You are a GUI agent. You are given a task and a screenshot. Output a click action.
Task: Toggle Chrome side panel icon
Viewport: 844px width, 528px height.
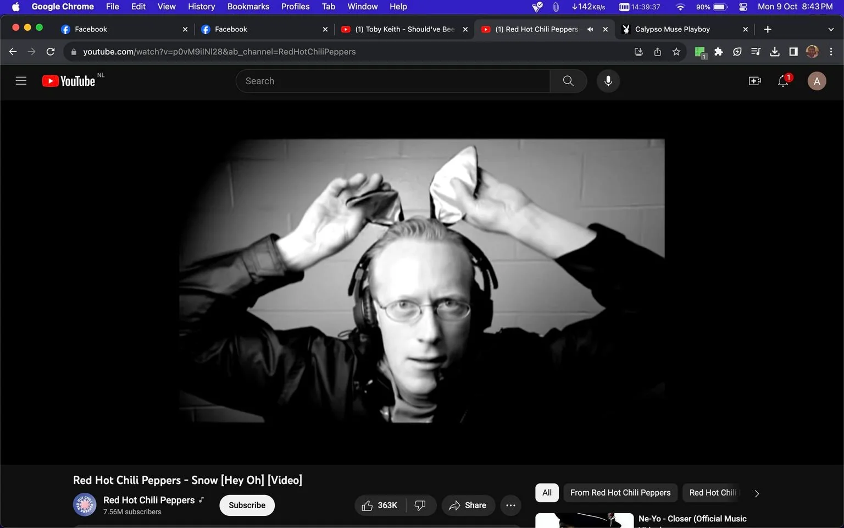click(793, 52)
